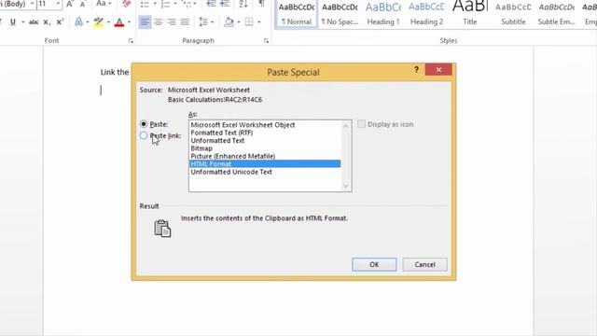
Task: Select the Paste link radio button
Action: click(144, 135)
